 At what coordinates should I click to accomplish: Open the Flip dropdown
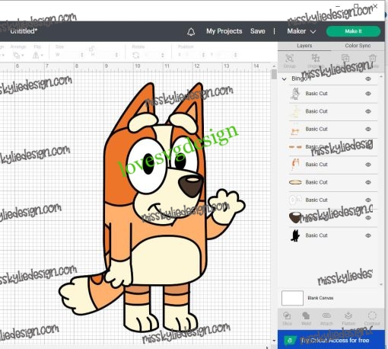tap(38, 55)
